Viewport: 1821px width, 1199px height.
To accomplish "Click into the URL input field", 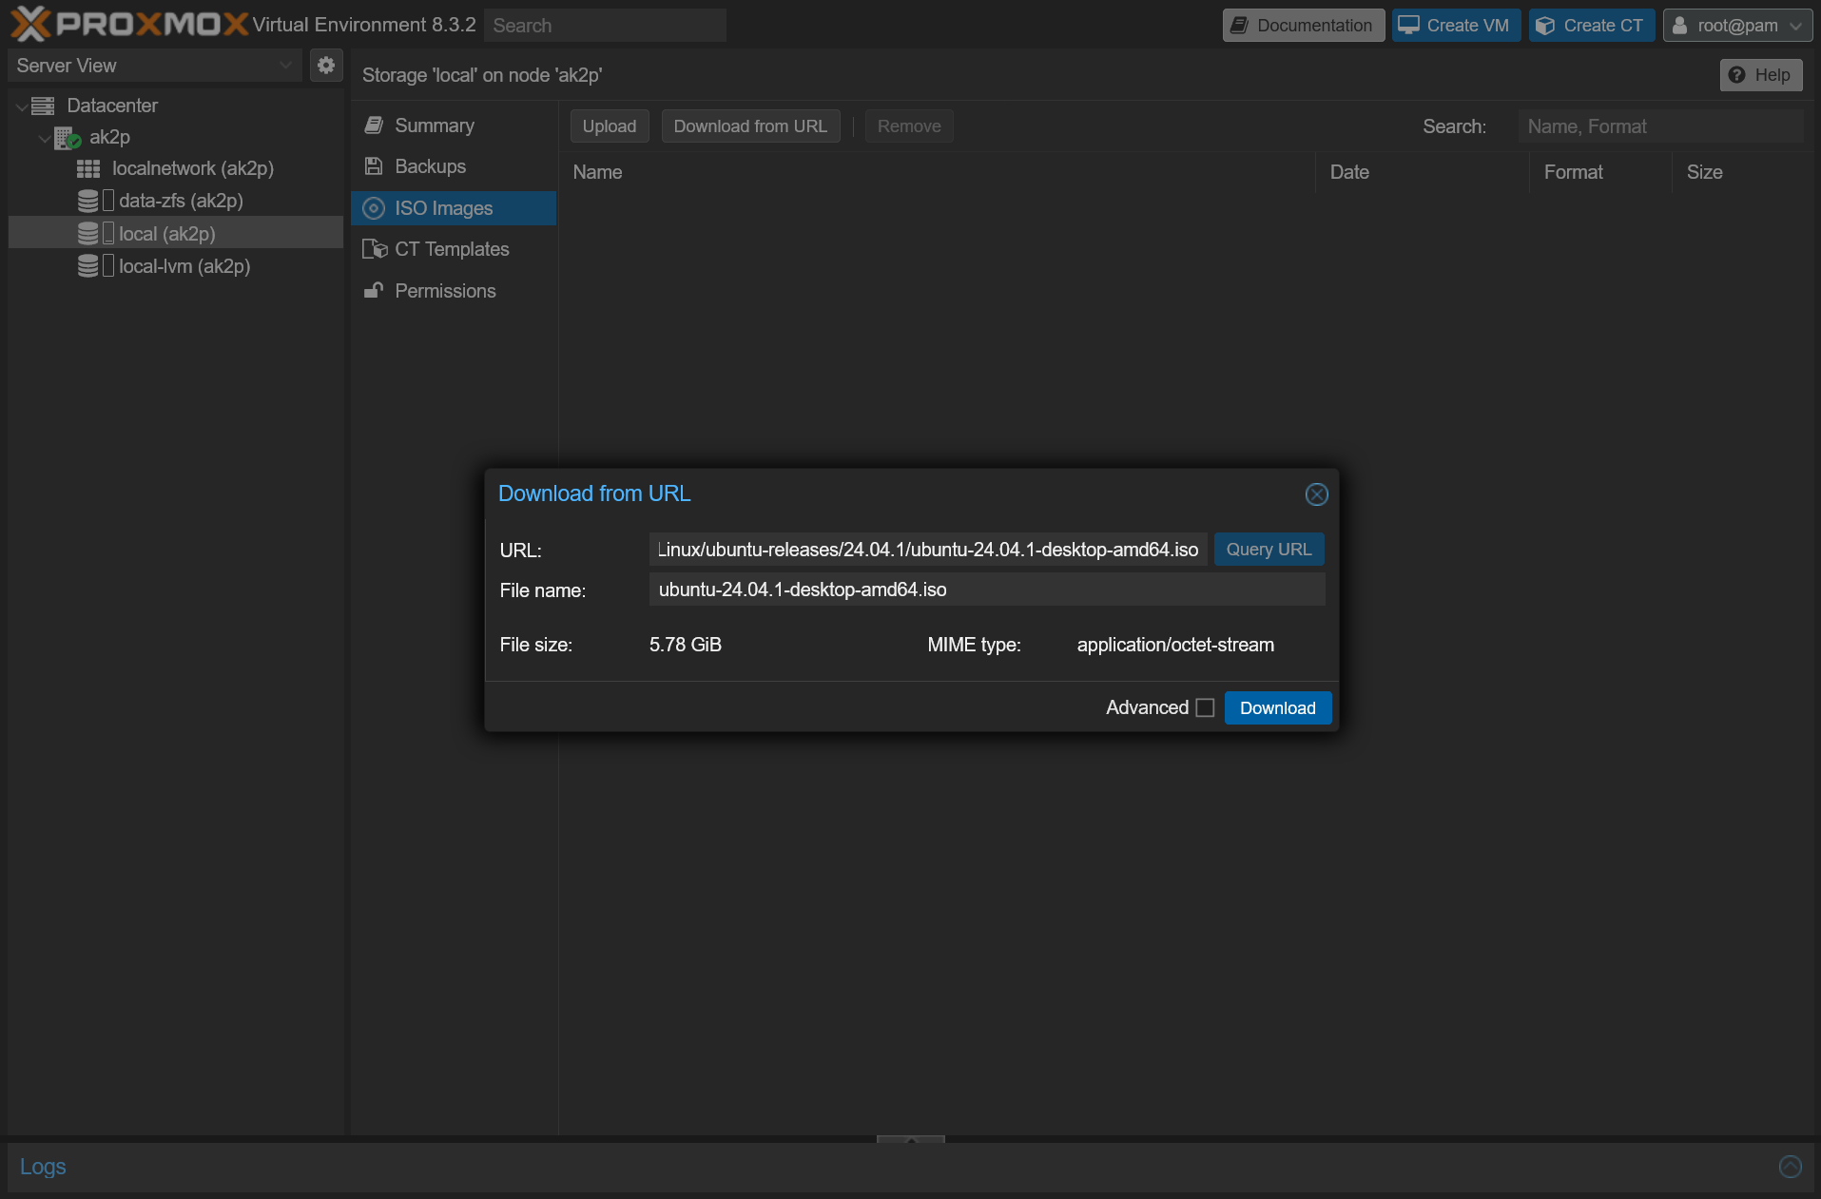I will coord(928,550).
